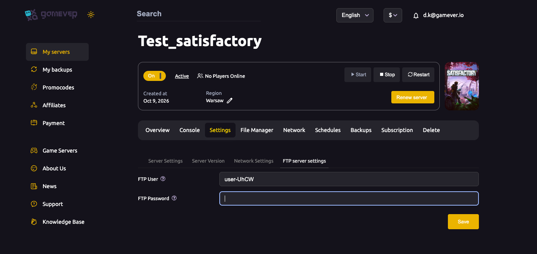Image resolution: width=537 pixels, height=254 pixels.
Task: Stop the server
Action: [387, 75]
